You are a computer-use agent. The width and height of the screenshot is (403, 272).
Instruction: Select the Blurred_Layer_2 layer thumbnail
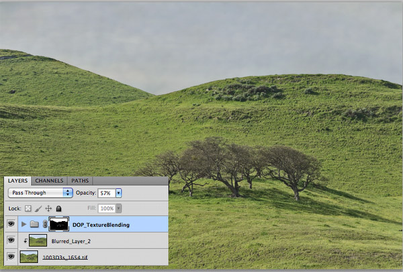[x=38, y=241]
